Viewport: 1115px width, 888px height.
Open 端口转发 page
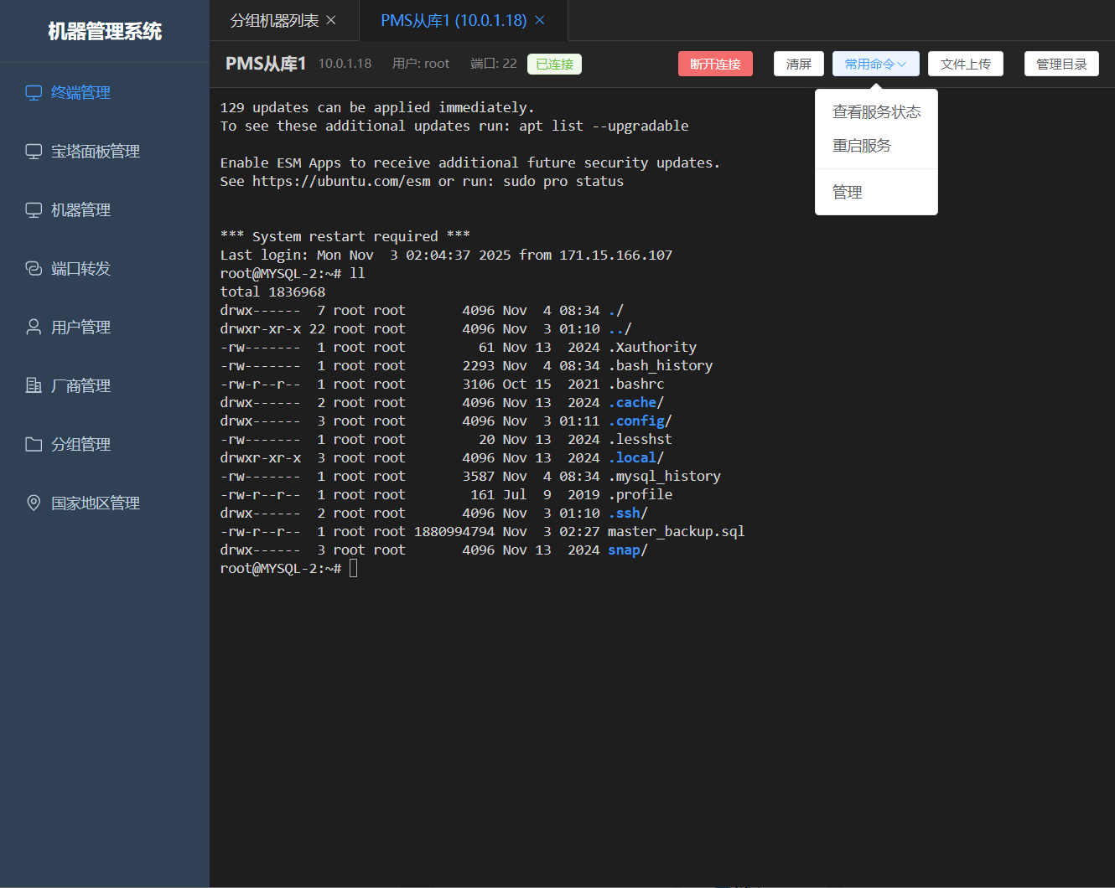coord(105,269)
